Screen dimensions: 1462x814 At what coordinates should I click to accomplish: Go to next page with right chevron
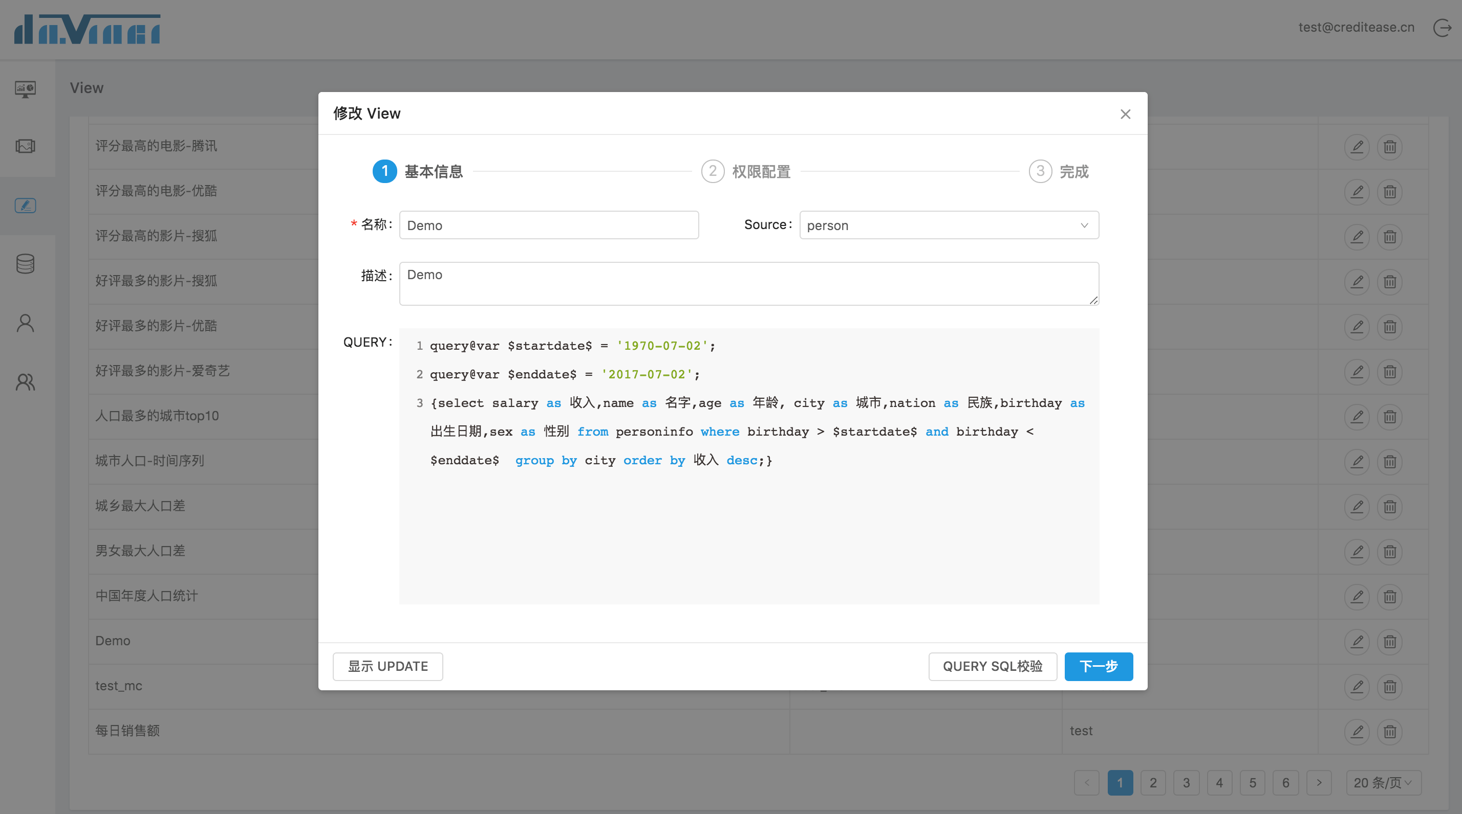click(1319, 783)
